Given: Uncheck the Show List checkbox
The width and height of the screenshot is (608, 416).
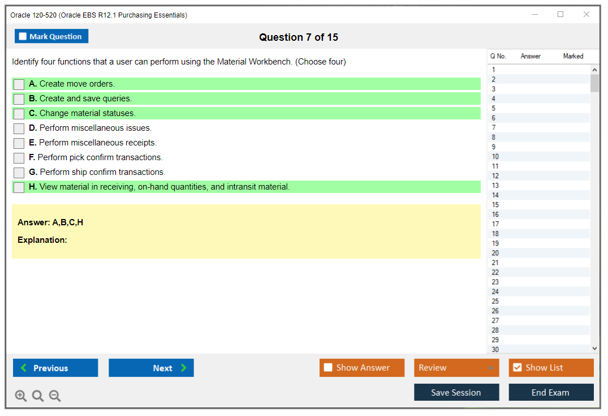Looking at the screenshot, I should point(517,368).
